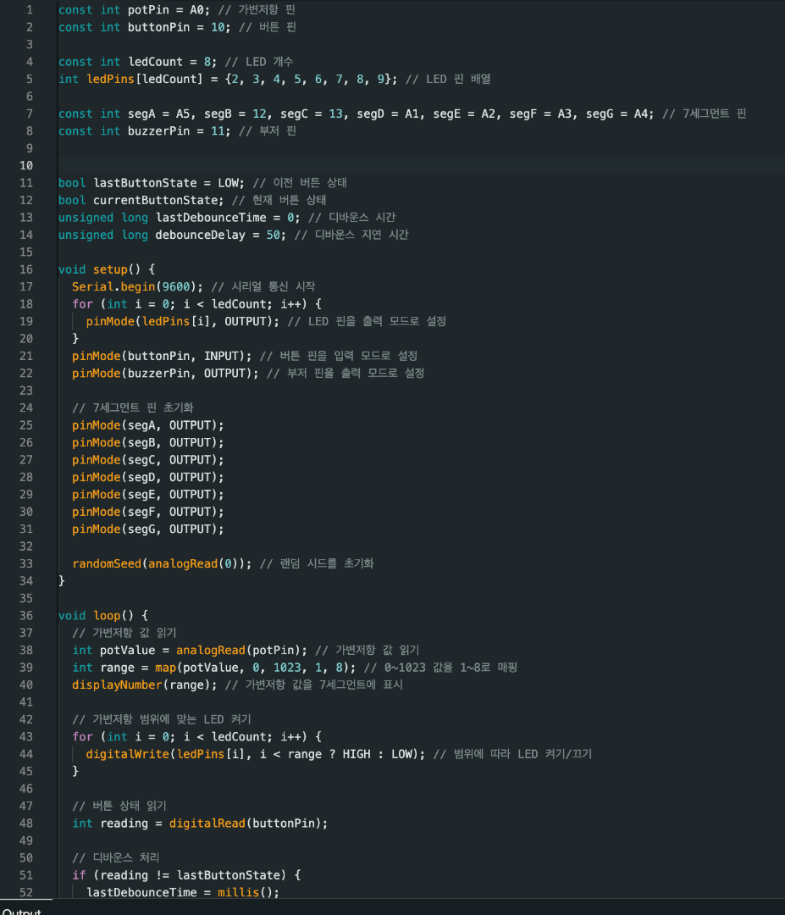Click pinMode(segD, OUTPUT) statement
785x915 pixels.
147,477
